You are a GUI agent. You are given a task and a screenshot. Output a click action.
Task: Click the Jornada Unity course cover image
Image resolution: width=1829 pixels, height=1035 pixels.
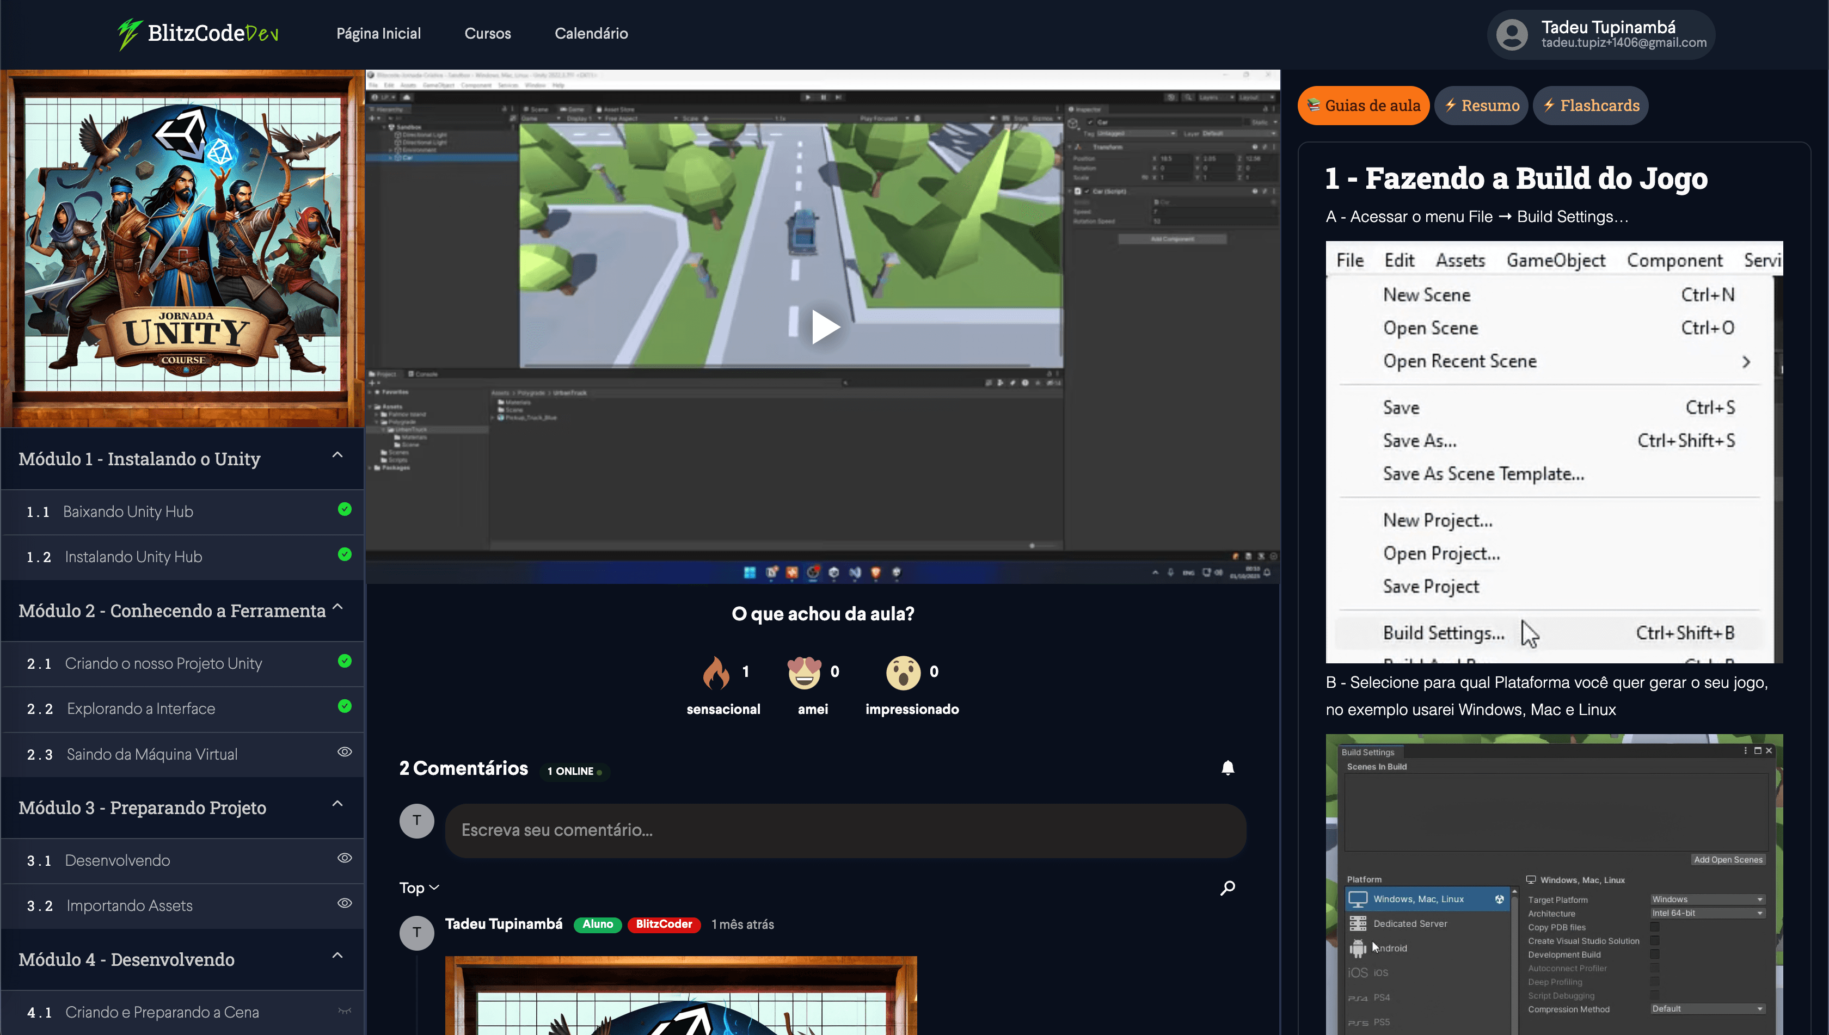183,248
